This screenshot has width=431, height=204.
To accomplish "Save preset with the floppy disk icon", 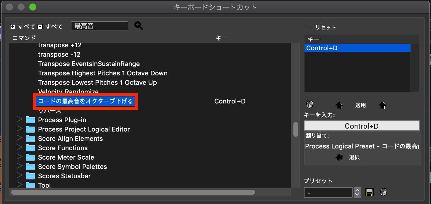I will point(370,192).
